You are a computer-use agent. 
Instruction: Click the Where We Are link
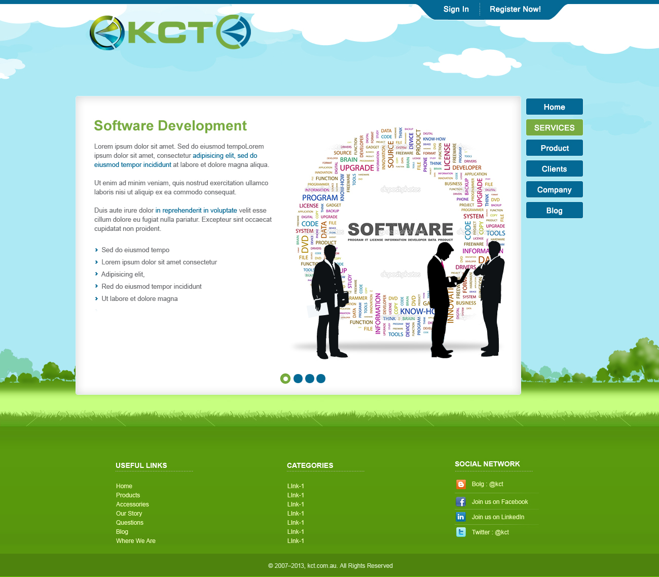coord(136,541)
